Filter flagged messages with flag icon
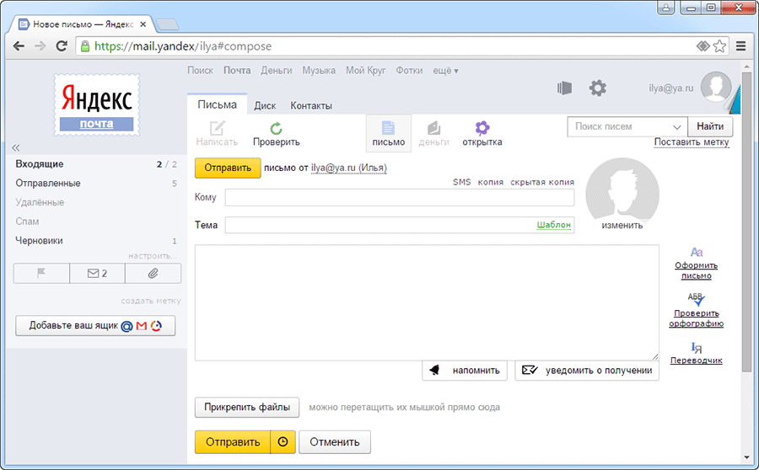 click(x=41, y=273)
